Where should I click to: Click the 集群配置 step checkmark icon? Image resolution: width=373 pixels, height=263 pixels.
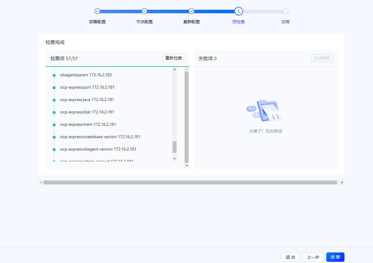[x=192, y=11]
